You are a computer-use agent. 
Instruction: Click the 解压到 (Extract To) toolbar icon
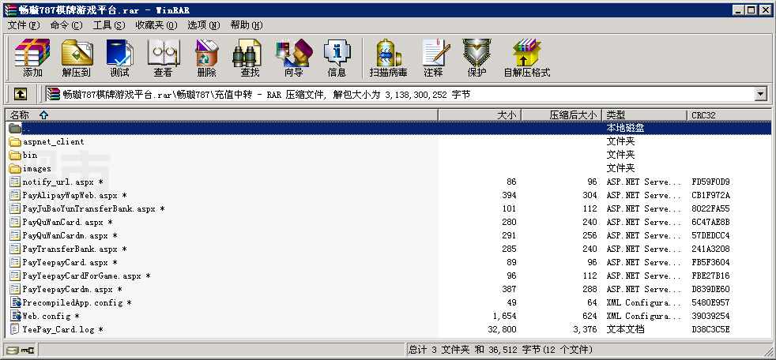[77, 52]
